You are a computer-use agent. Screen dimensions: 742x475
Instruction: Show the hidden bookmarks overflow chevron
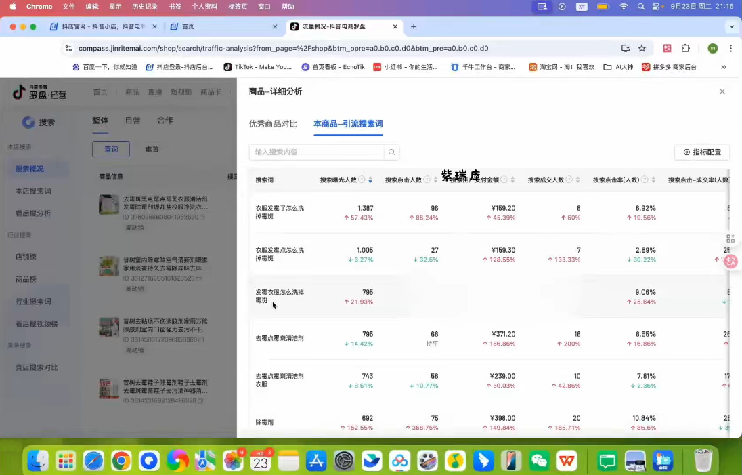coord(724,67)
